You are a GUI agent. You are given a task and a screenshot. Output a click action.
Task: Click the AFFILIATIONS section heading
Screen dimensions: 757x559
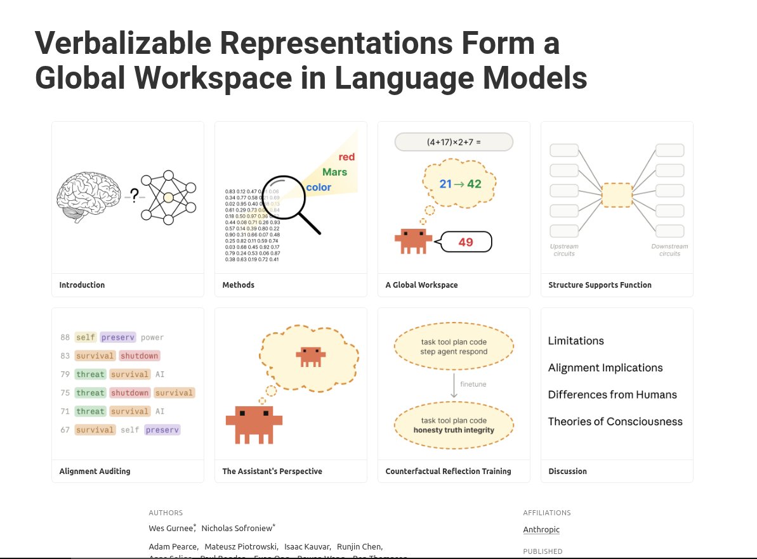547,513
